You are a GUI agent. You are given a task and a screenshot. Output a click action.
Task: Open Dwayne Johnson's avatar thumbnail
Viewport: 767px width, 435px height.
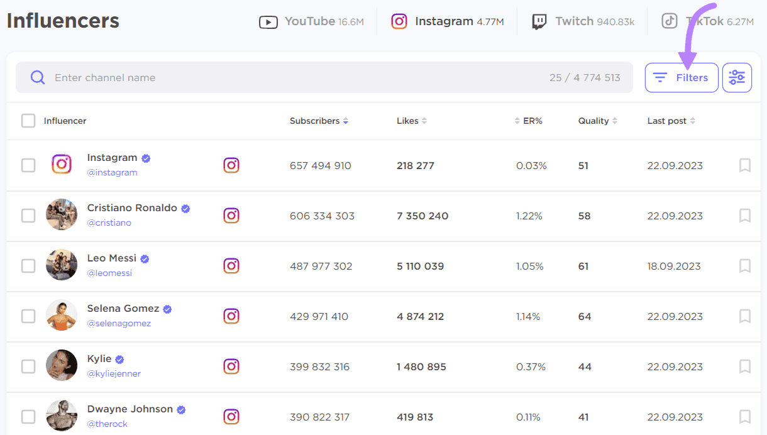point(62,416)
